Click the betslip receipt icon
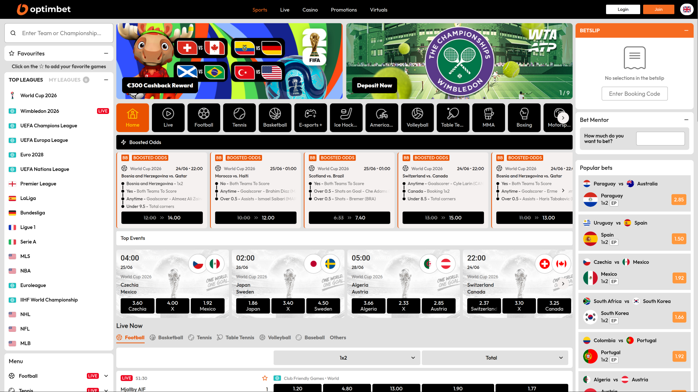This screenshot has width=698, height=392. pos(634,58)
